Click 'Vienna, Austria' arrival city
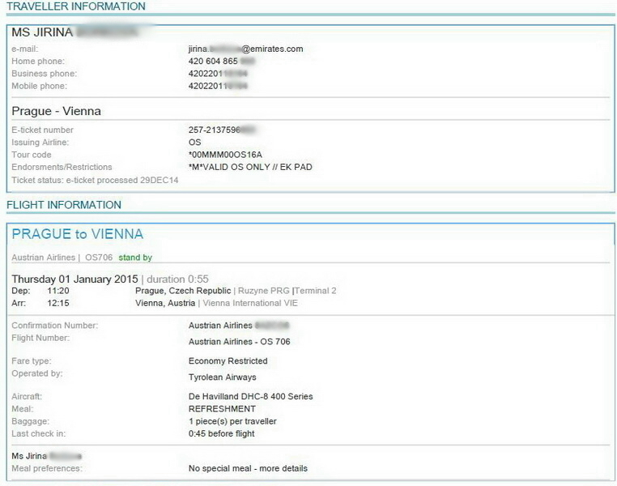Screen dimensions: 617x486 click(165, 303)
